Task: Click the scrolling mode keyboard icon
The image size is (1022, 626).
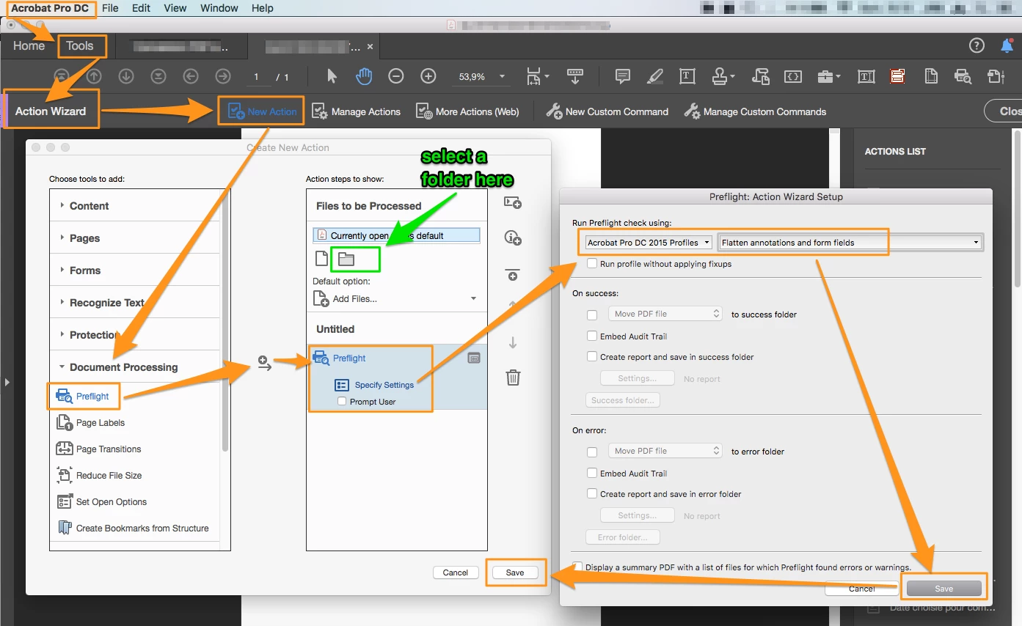Action: click(575, 76)
